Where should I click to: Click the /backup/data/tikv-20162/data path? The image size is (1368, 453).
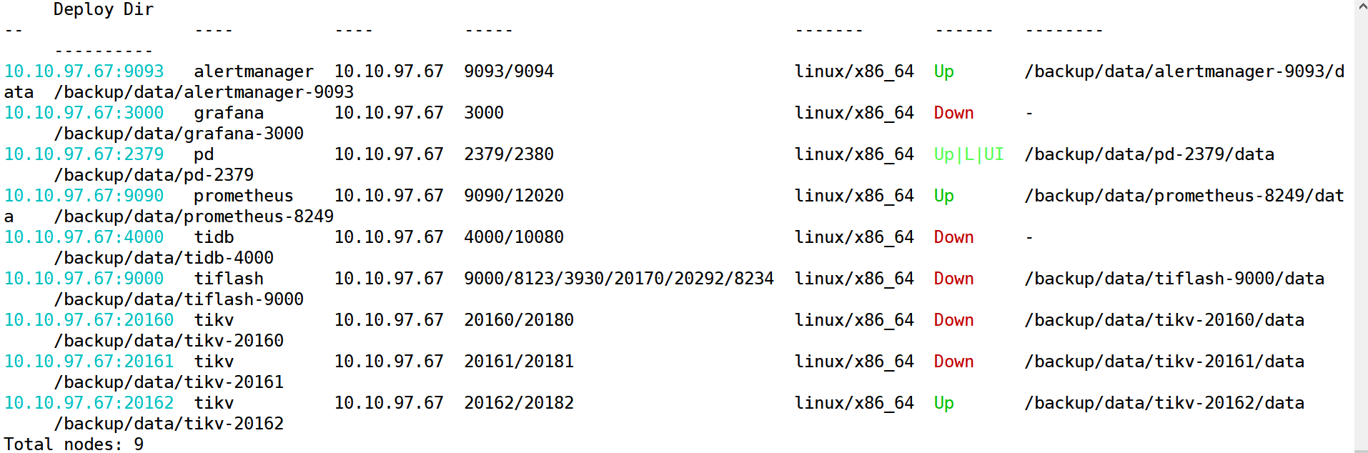coord(1165,403)
